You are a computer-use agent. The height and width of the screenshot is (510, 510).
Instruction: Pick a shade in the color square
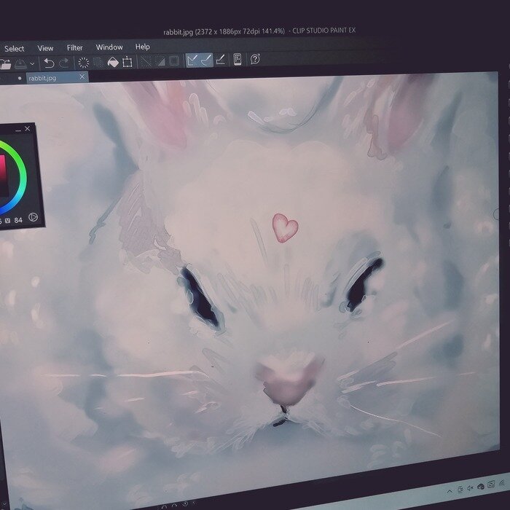tap(3, 176)
